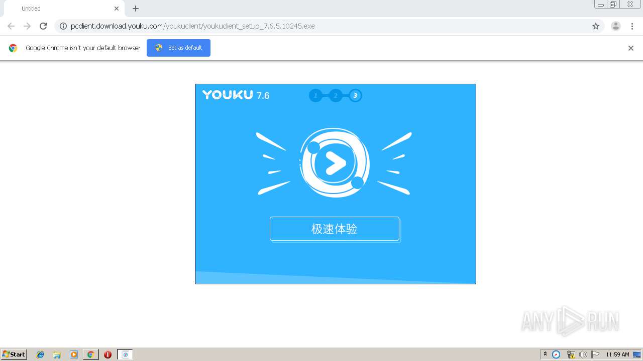The image size is (643, 361).
Task: Click the 极速体验 button in Youku installer
Action: [x=335, y=229]
